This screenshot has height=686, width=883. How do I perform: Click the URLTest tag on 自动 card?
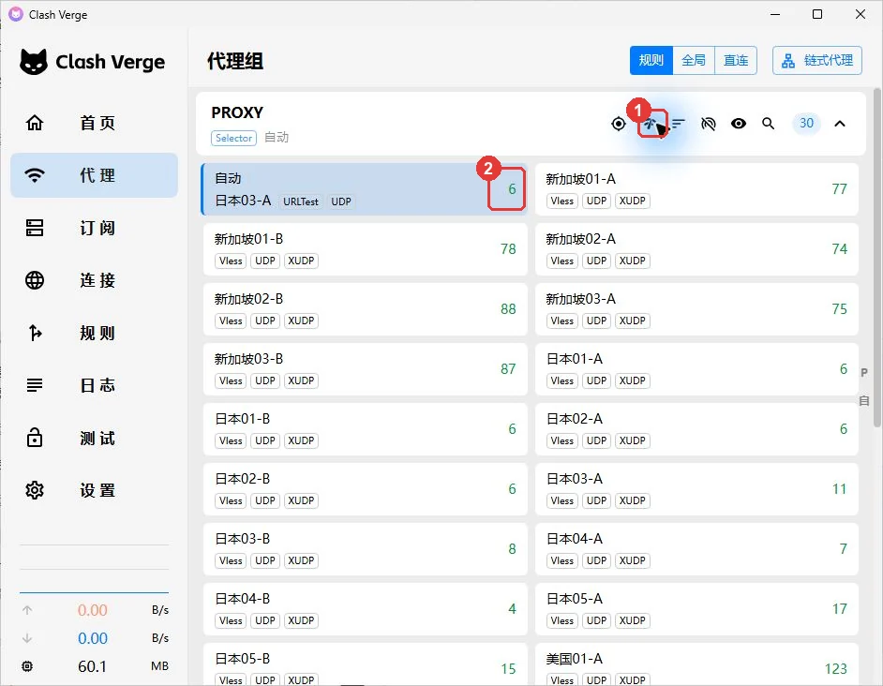coord(301,201)
